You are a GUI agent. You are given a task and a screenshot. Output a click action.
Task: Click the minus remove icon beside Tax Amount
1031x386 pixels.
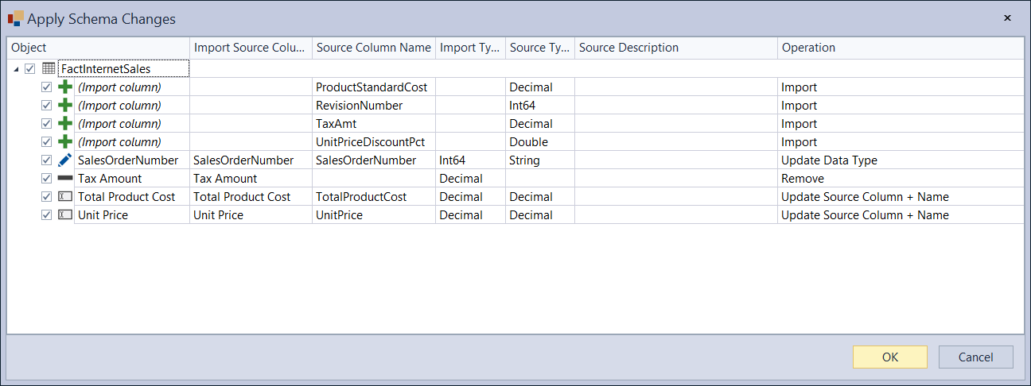tap(65, 179)
